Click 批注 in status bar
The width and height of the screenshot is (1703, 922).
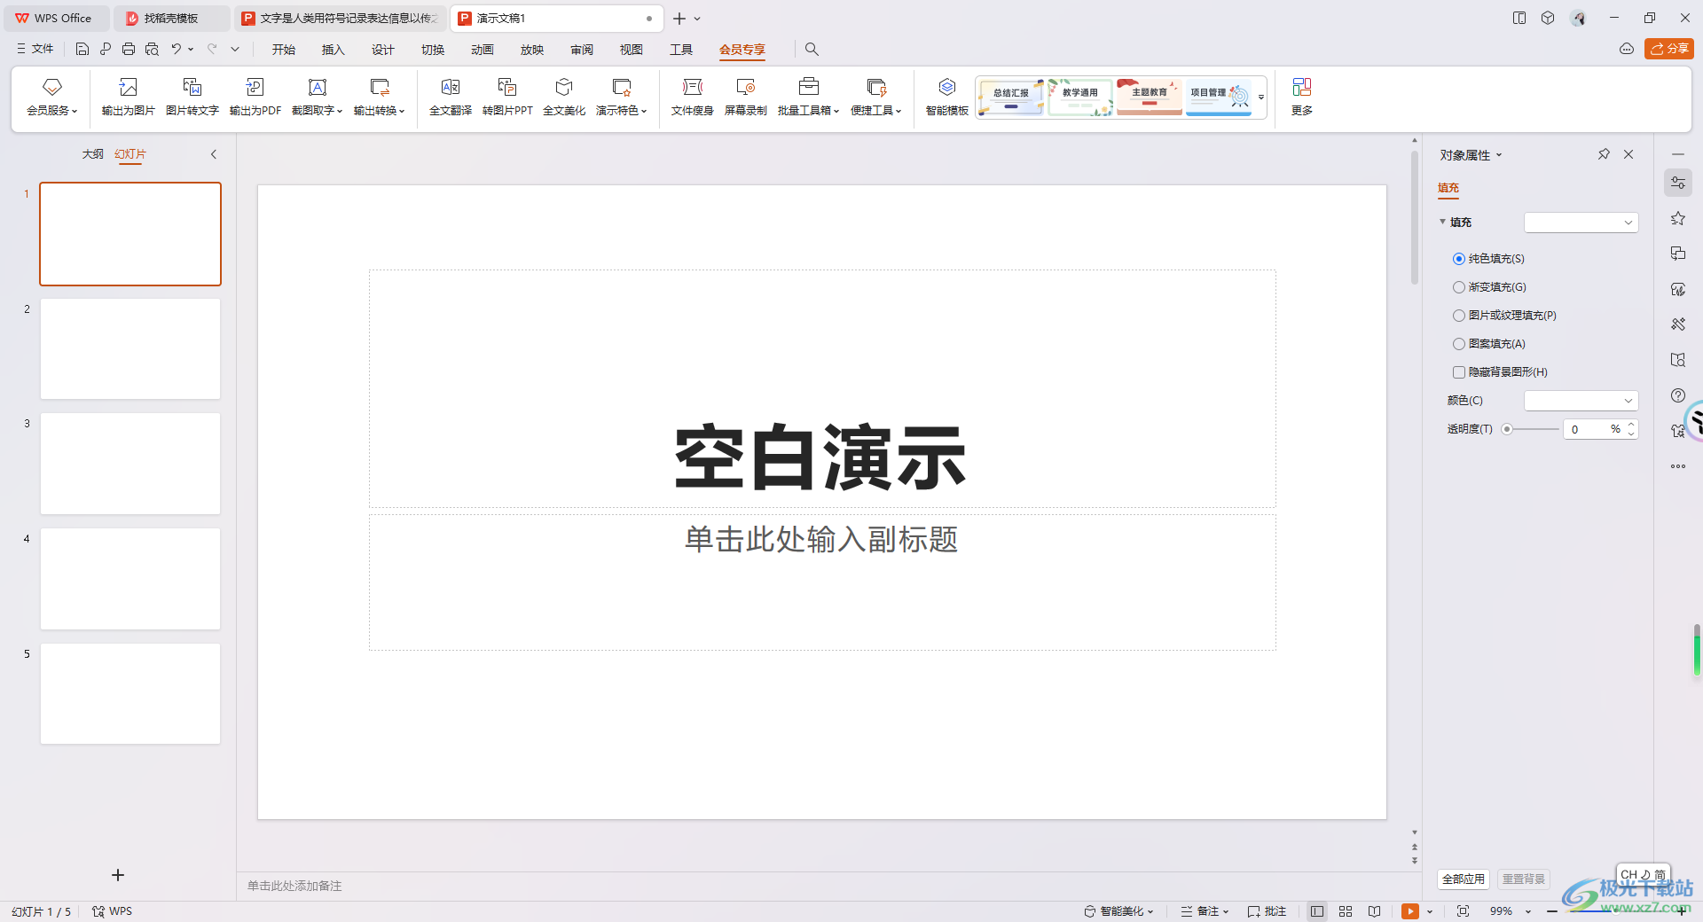point(1267,911)
